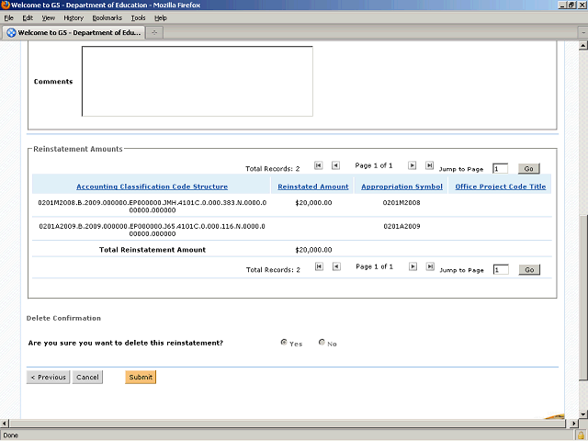Screen dimensions: 588x441
Task: Go to last page in top pagination
Action: [429, 165]
